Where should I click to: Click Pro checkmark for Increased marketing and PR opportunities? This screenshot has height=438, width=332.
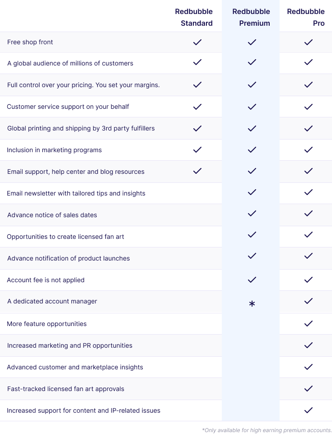(308, 345)
